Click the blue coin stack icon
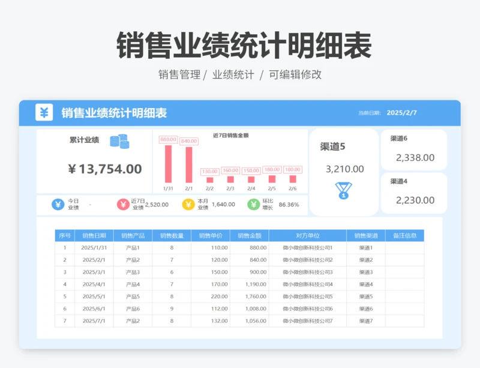This screenshot has width=480, height=368. 119,142
